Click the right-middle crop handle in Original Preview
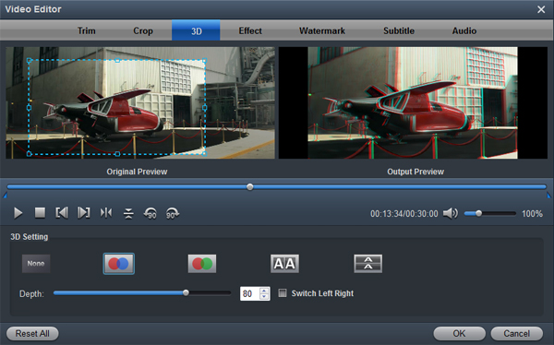Screen dimensions: 554x345 pos(205,107)
